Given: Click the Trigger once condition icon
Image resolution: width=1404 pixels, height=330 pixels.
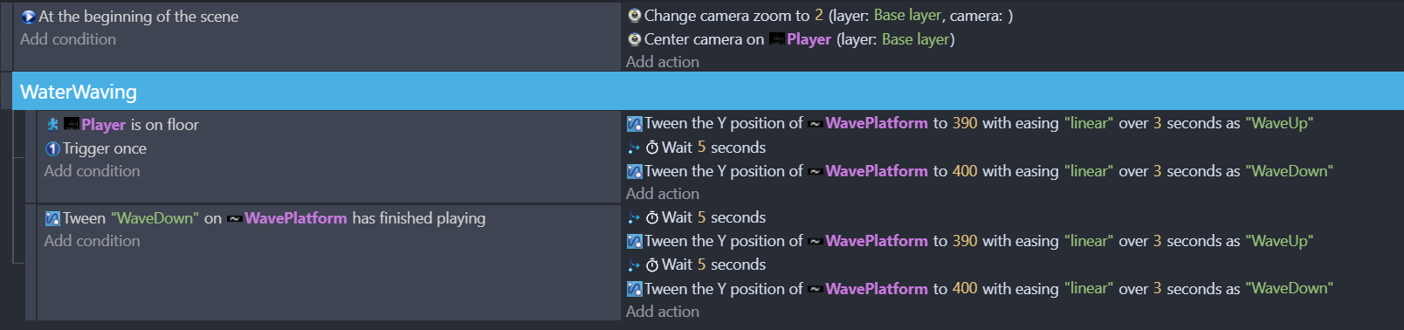Looking at the screenshot, I should (x=52, y=148).
